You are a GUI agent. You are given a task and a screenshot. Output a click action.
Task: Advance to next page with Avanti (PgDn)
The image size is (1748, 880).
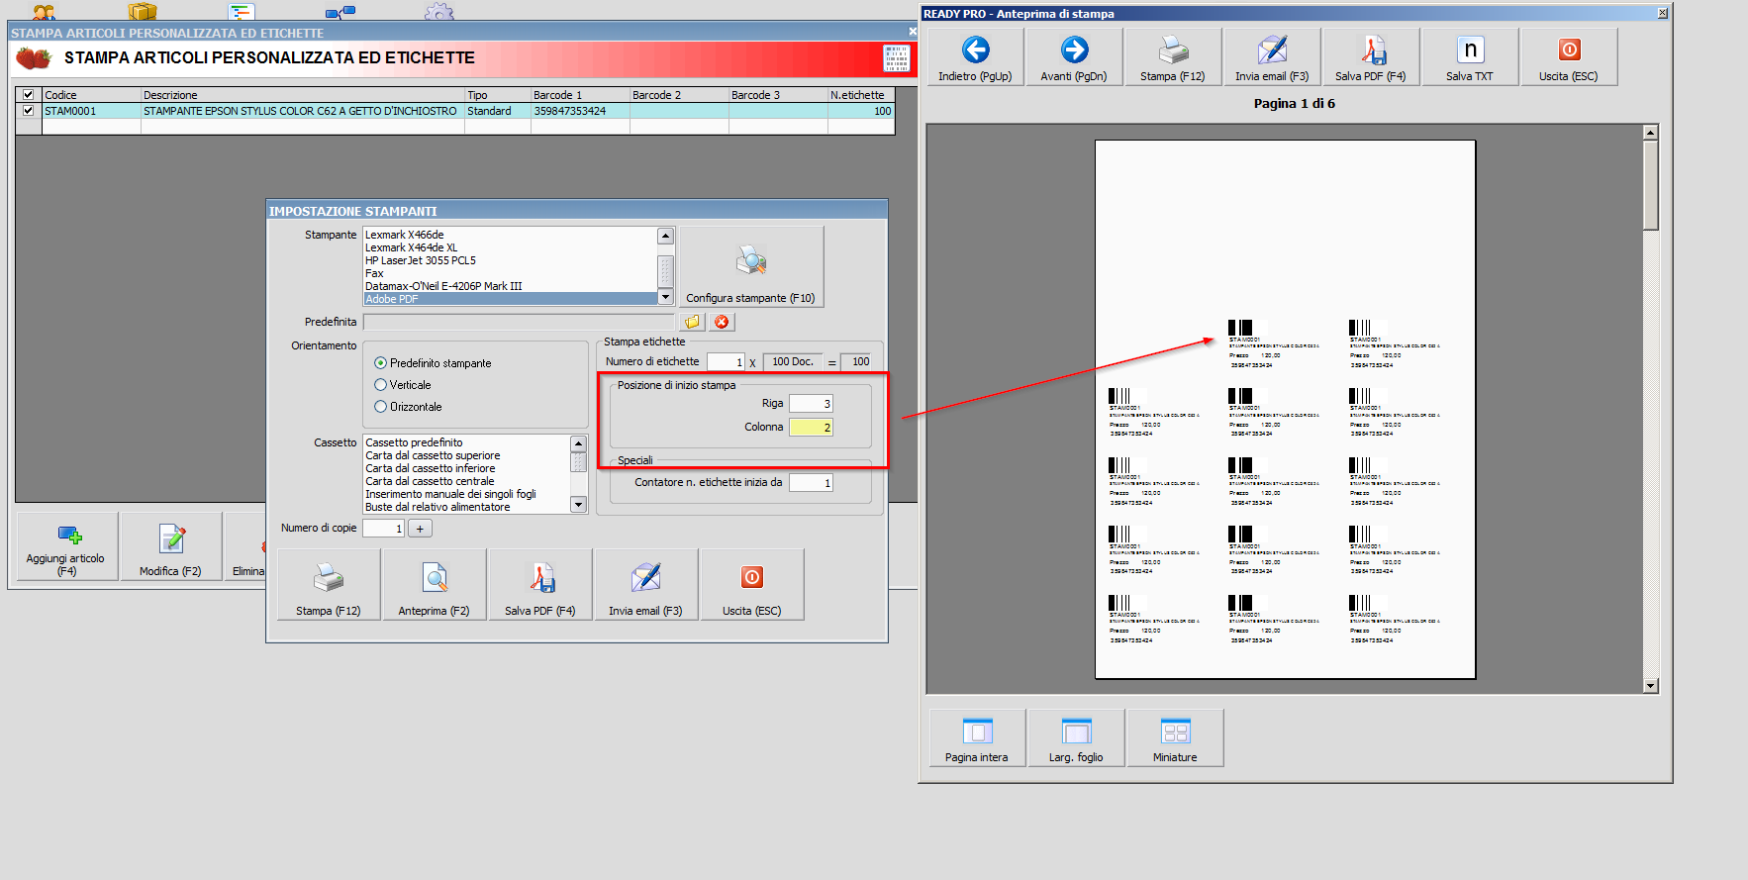1074,57
